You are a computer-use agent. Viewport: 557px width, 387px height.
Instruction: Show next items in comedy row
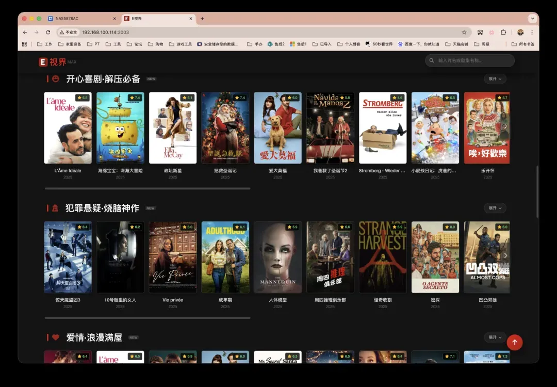click(x=505, y=126)
